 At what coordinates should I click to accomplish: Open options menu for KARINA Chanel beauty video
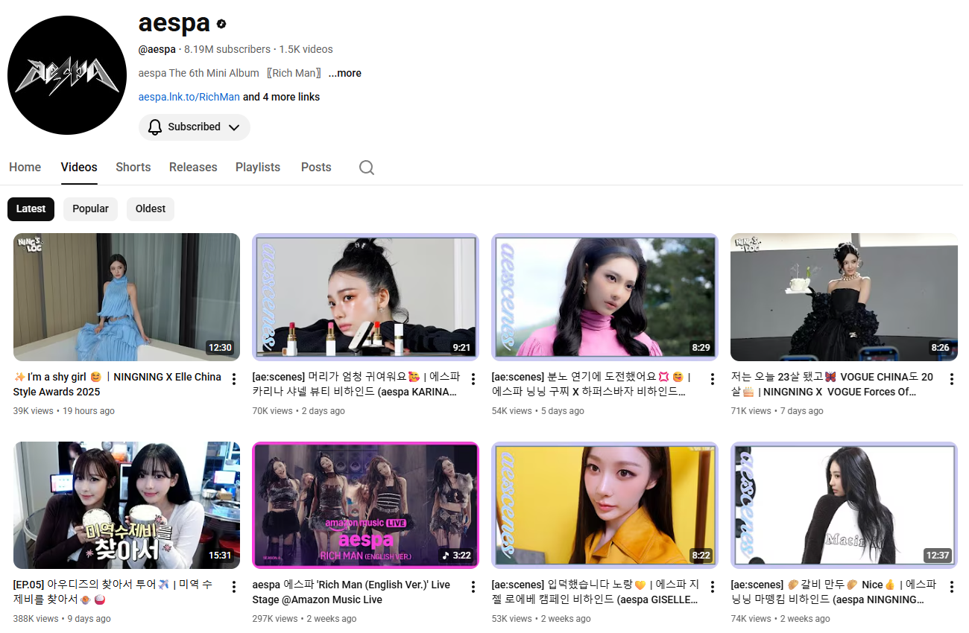473,379
